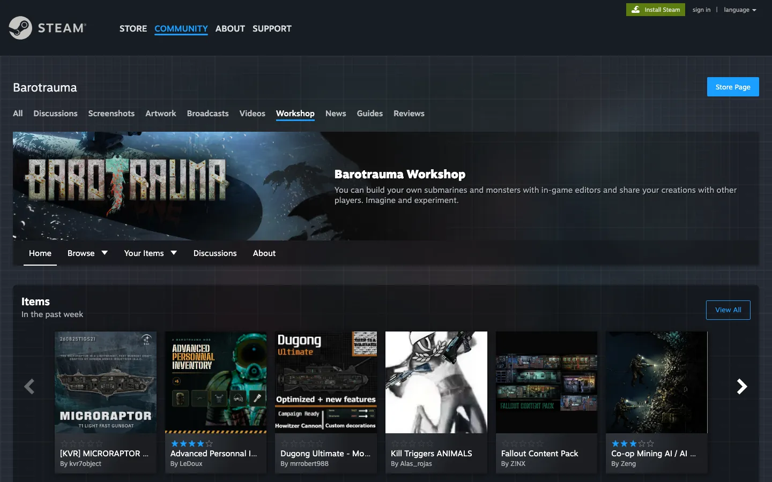This screenshot has width=772, height=482.
Task: Select the Workshop tab
Action: (295, 114)
